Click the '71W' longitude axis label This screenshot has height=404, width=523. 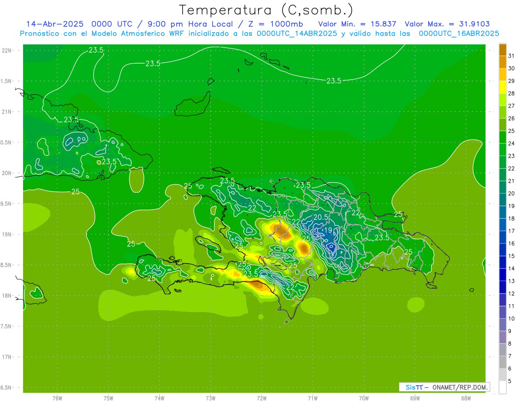[x=312, y=398]
